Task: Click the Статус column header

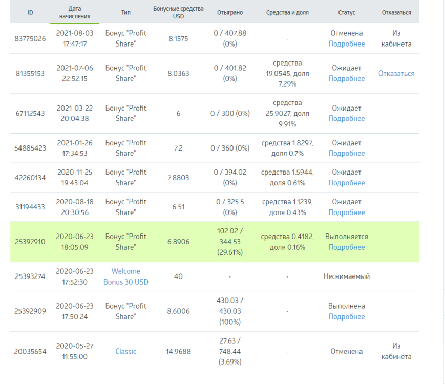Action: 347,12
